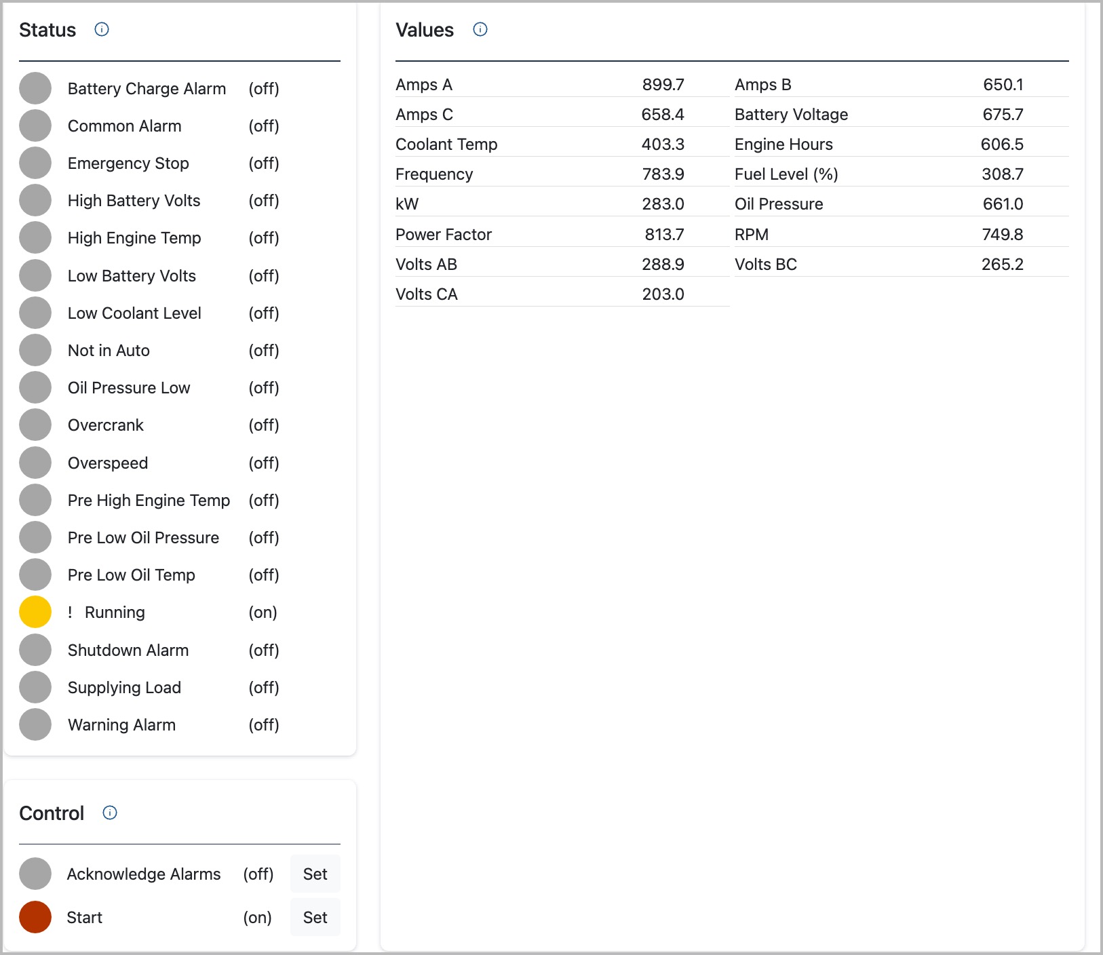Click the yellow Running status indicator
The image size is (1103, 955).
(x=35, y=612)
